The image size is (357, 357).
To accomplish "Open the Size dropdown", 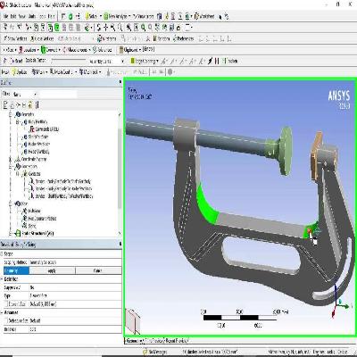I will click(x=9, y=50).
